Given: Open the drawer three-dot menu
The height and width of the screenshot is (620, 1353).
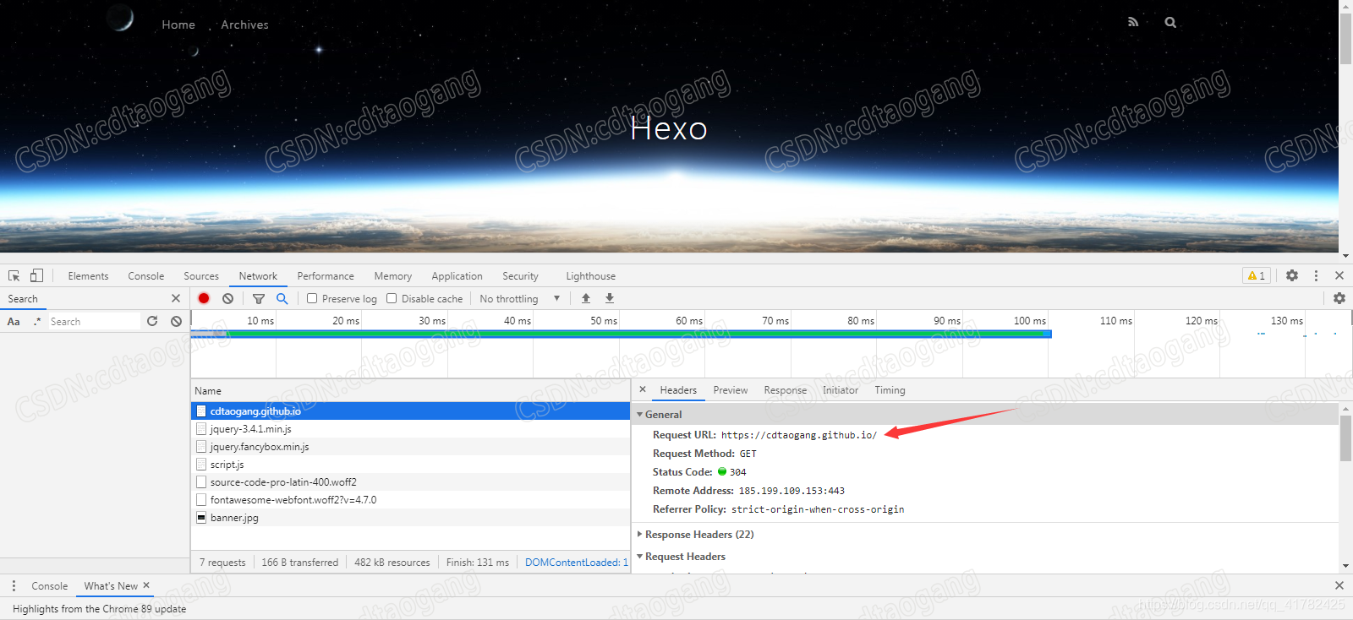Looking at the screenshot, I should [14, 585].
